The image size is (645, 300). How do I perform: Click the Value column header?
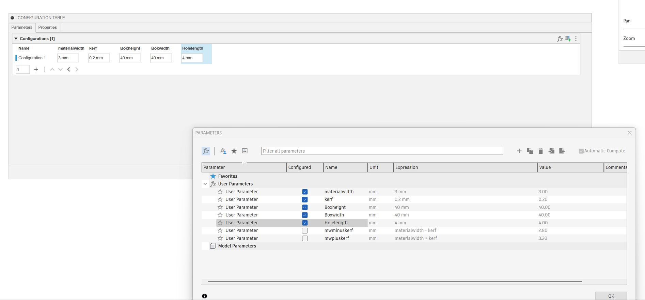(570, 167)
